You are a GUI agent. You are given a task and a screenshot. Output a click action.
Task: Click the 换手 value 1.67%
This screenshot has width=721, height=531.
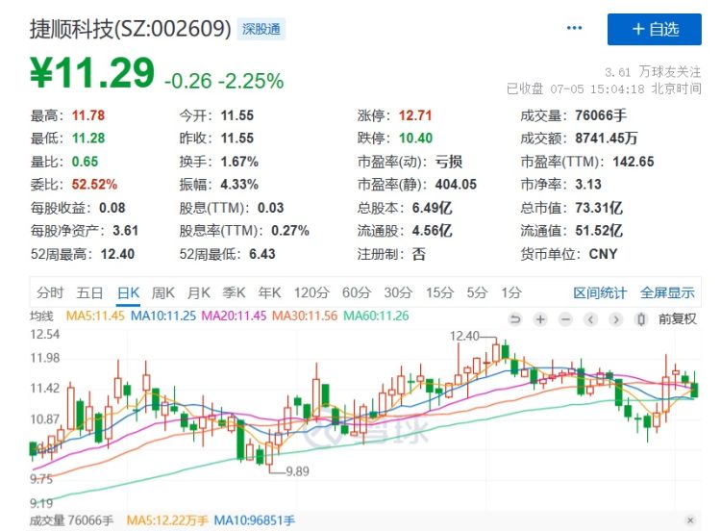[x=239, y=162]
